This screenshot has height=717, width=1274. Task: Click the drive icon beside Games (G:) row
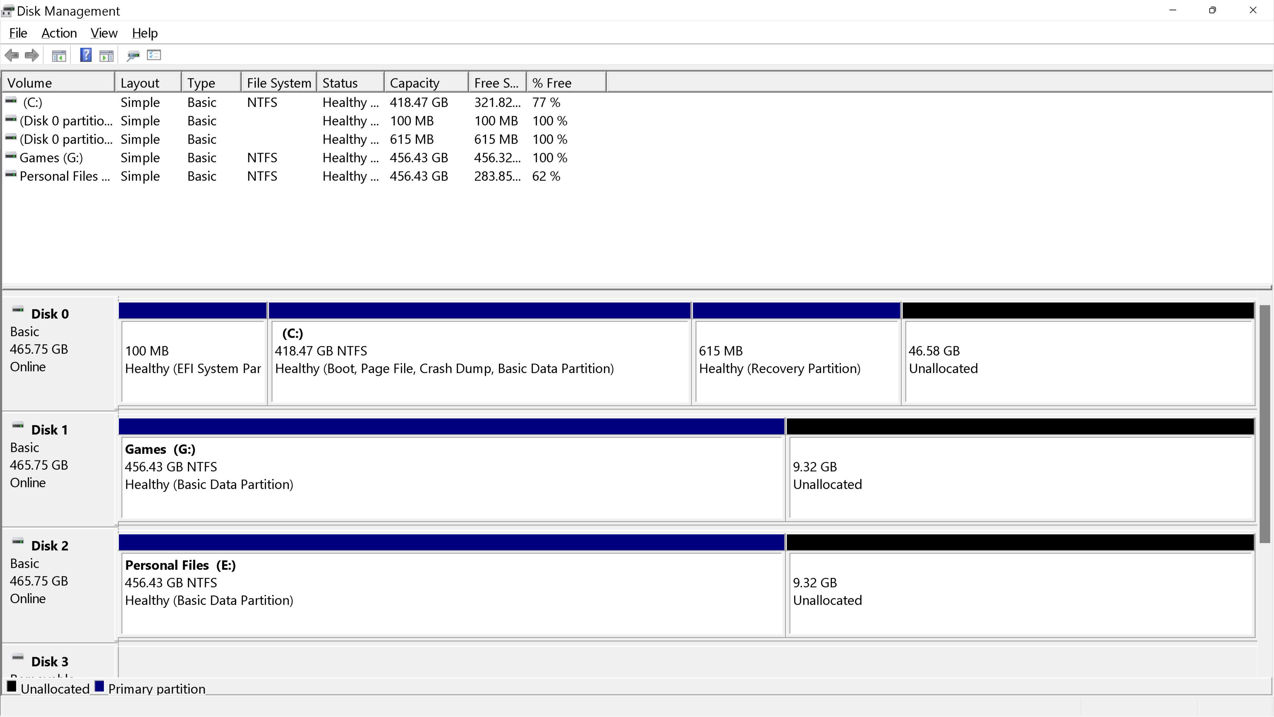tap(11, 156)
